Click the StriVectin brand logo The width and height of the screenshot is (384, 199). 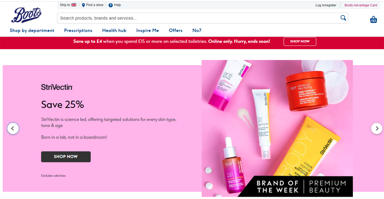coord(57,87)
